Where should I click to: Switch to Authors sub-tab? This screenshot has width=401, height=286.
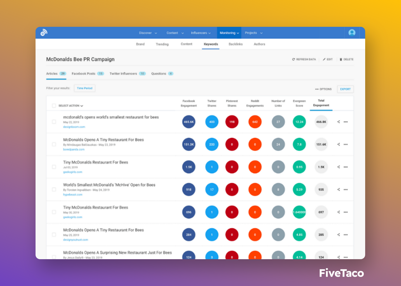[x=259, y=44]
